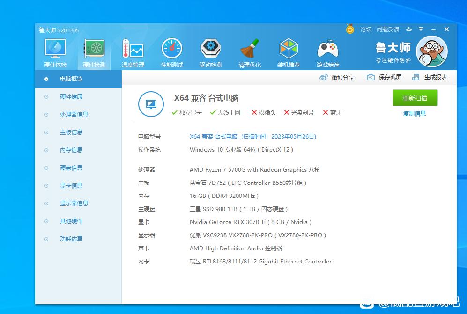Click the OS text Windows 10 专业版 64位
This screenshot has height=314, width=467.
[x=242, y=149]
